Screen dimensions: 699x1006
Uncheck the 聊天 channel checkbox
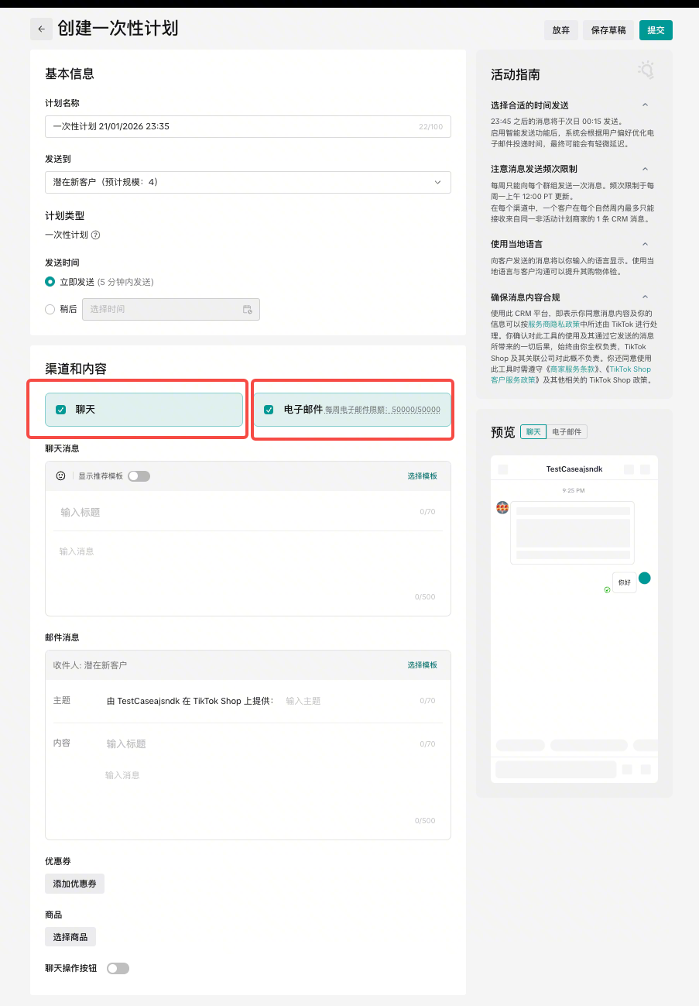tap(61, 410)
